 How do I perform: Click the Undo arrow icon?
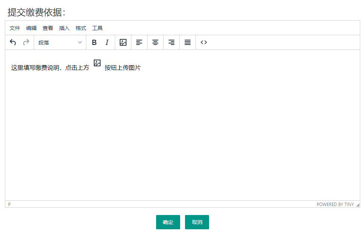click(x=13, y=42)
